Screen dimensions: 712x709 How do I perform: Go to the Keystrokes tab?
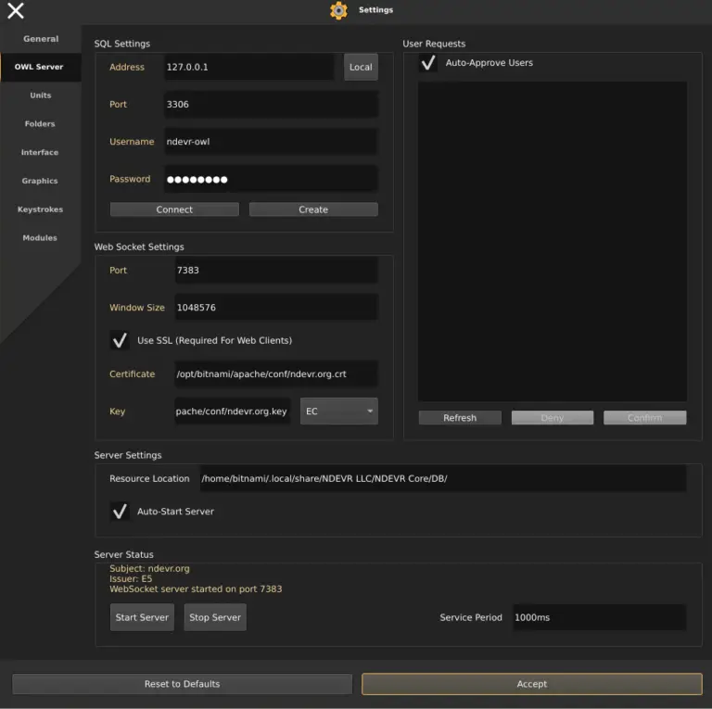[x=41, y=209]
